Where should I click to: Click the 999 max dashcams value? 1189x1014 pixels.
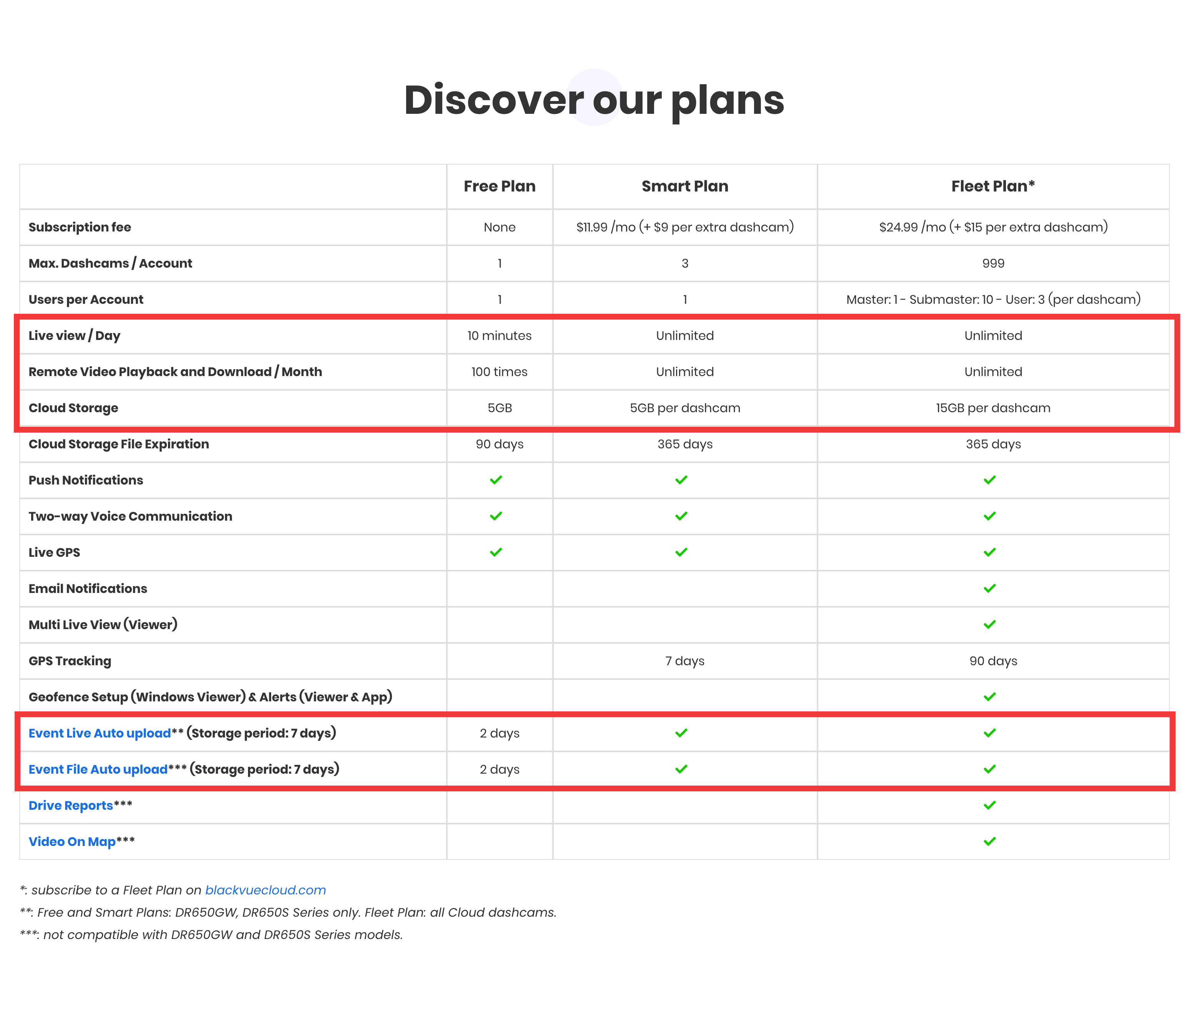[x=993, y=263]
